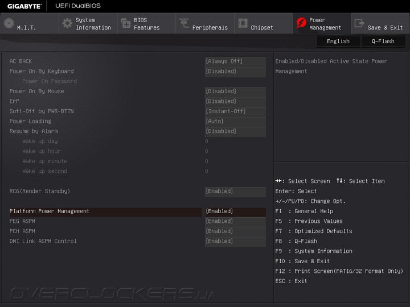
Task: Change Power Loading Auto value
Action: coord(235,121)
